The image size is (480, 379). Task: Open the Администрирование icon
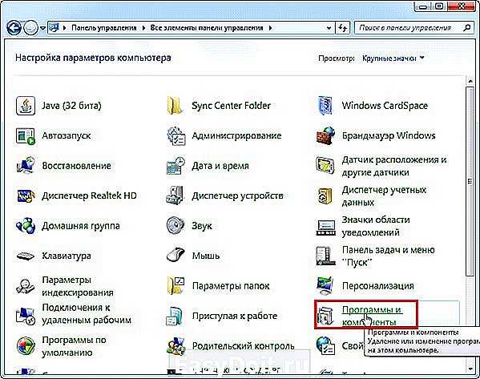(176, 135)
